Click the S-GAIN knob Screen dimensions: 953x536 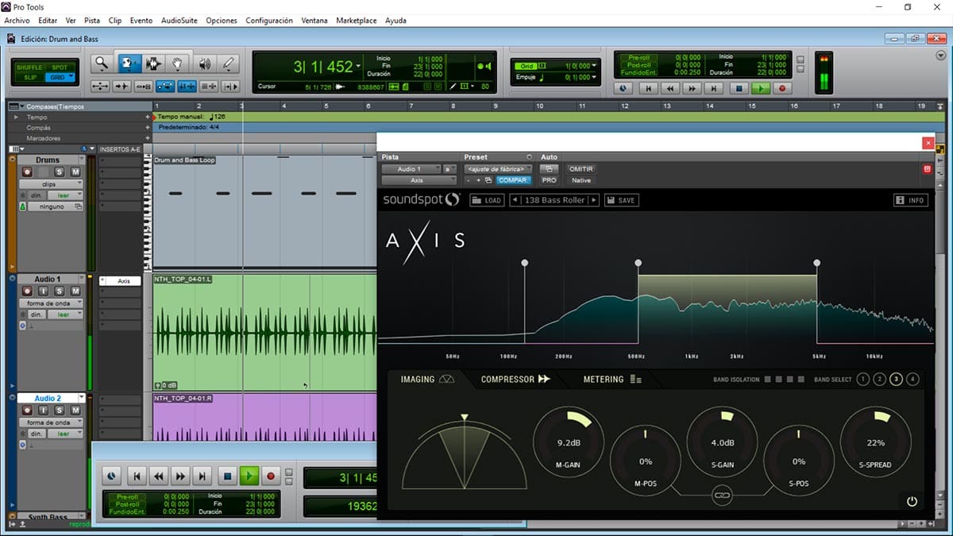click(722, 443)
